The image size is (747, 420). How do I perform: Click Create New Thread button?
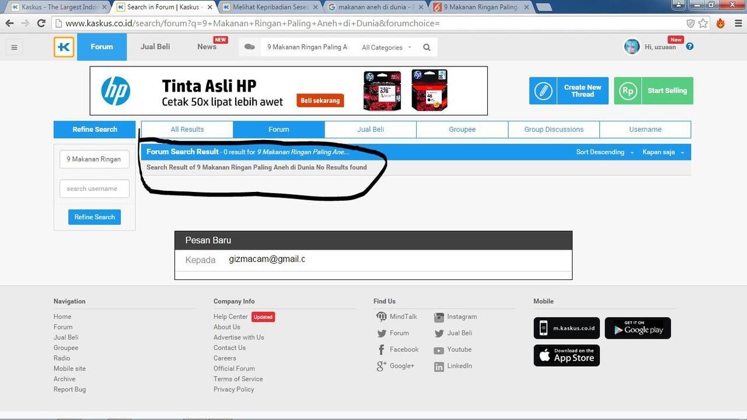pos(569,91)
